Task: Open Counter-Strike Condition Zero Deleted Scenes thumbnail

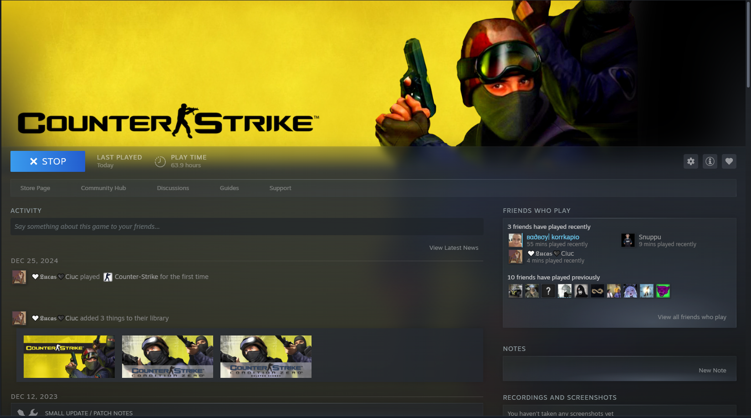Action: coord(266,357)
